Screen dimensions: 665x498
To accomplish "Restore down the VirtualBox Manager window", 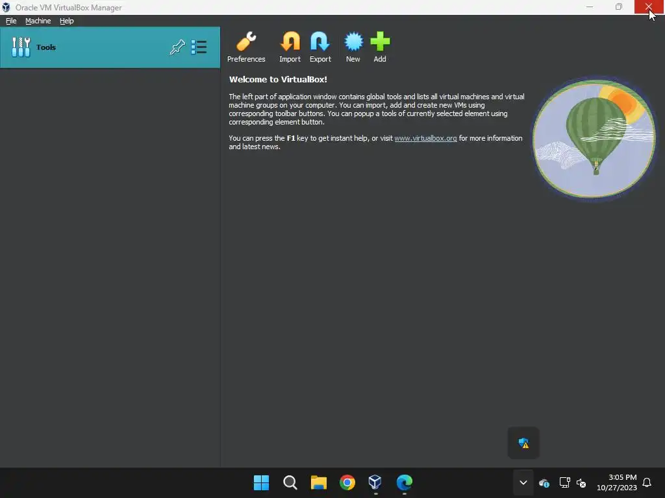I will 619,6.
